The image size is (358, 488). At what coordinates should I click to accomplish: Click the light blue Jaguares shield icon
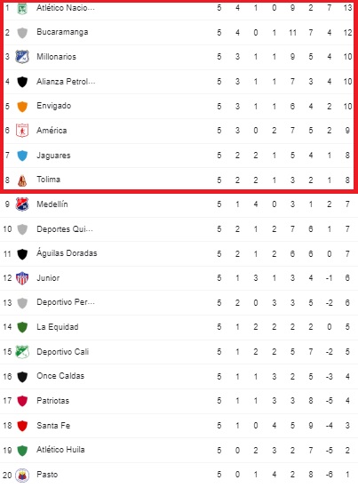[22, 156]
